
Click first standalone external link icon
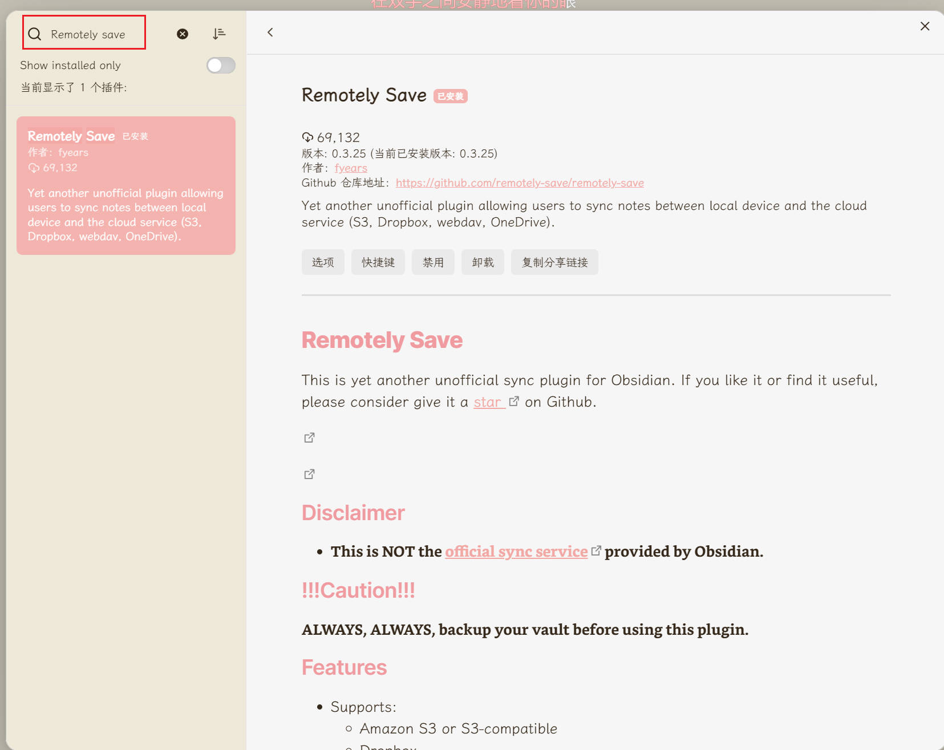point(309,438)
